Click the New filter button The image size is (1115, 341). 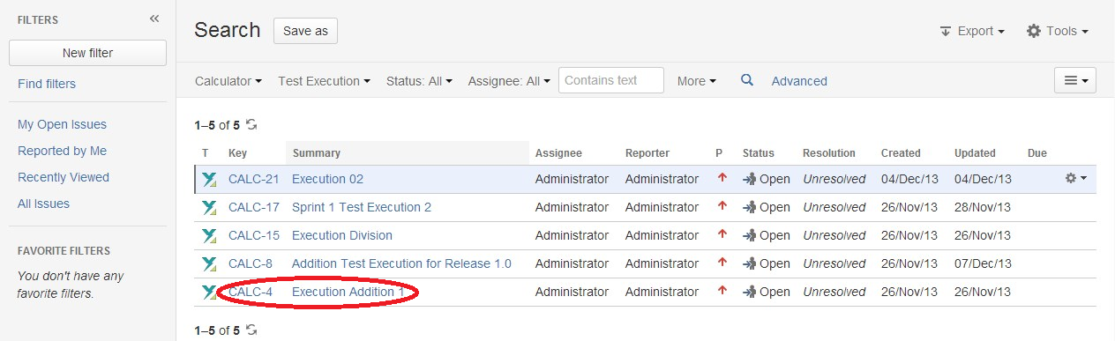(x=87, y=53)
